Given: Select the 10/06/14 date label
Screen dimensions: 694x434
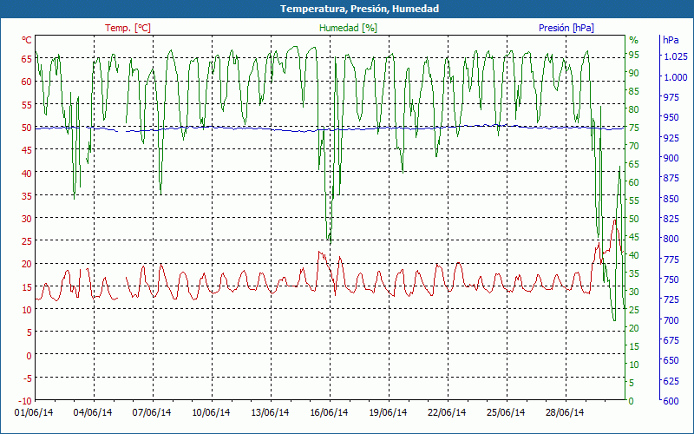Looking at the screenshot, I should (x=212, y=413).
